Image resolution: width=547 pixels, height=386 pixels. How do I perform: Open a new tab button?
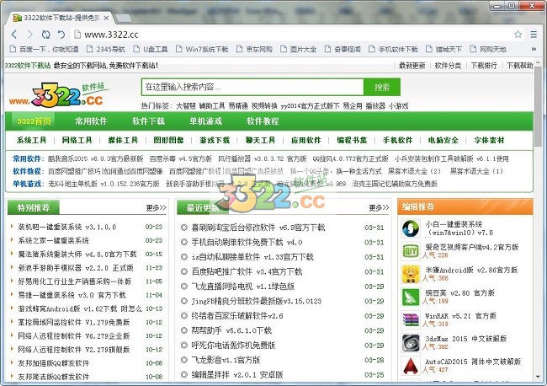[123, 18]
